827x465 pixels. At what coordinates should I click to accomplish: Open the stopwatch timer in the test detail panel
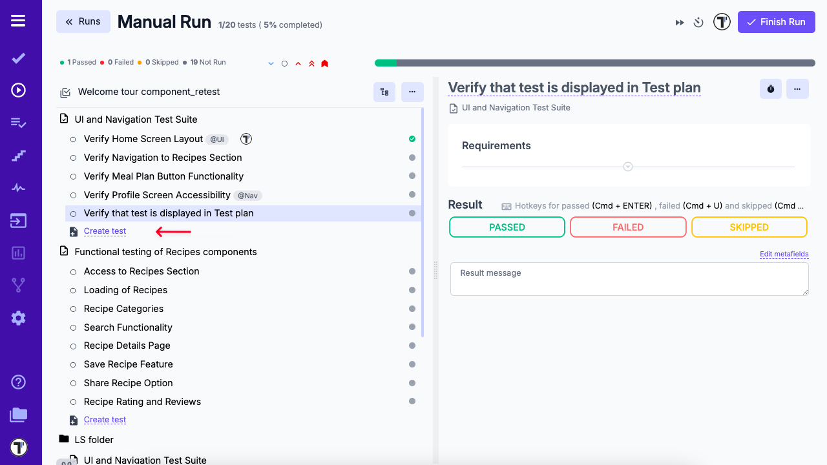point(770,88)
